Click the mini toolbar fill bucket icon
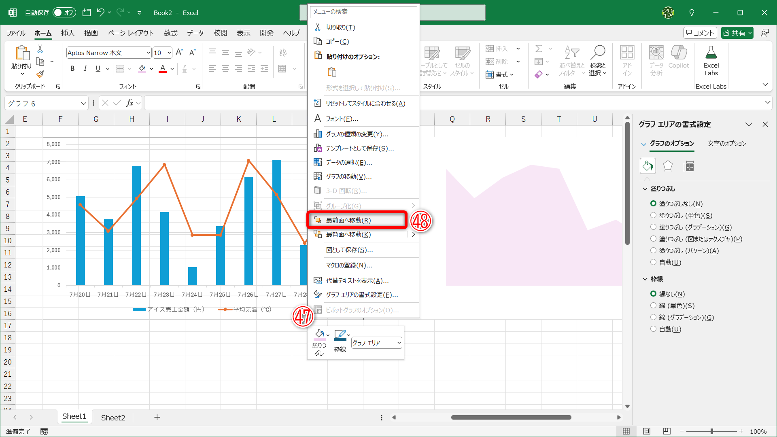The width and height of the screenshot is (777, 437). (x=319, y=334)
